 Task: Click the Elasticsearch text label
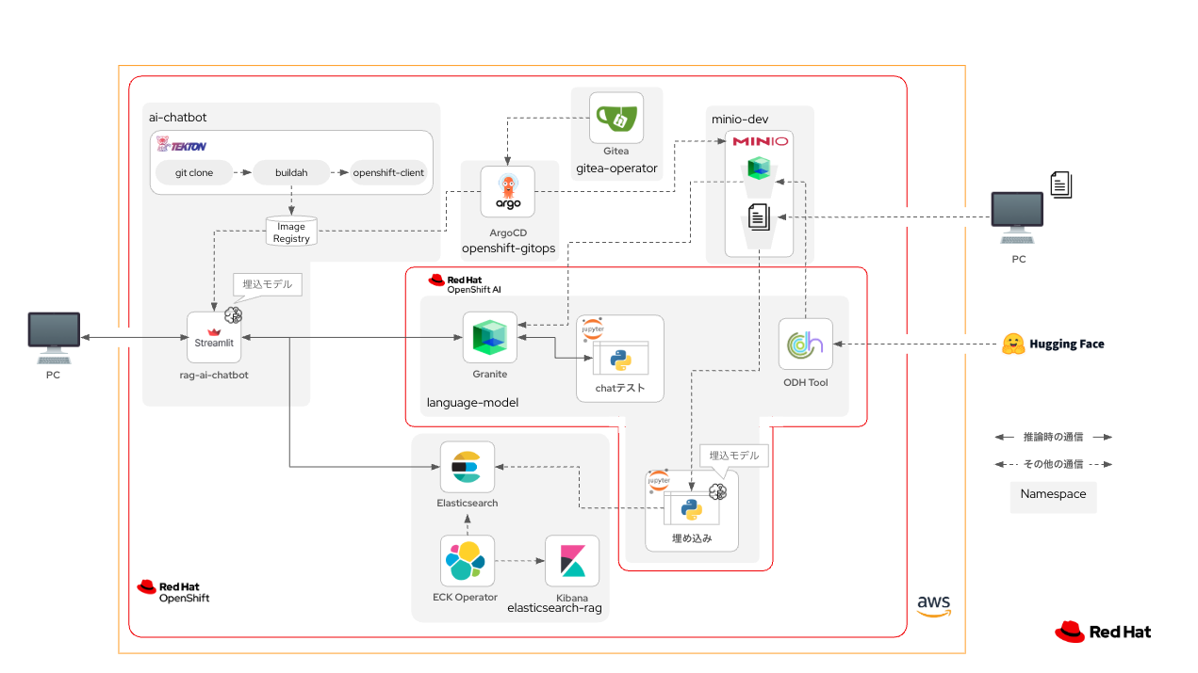pos(468,503)
